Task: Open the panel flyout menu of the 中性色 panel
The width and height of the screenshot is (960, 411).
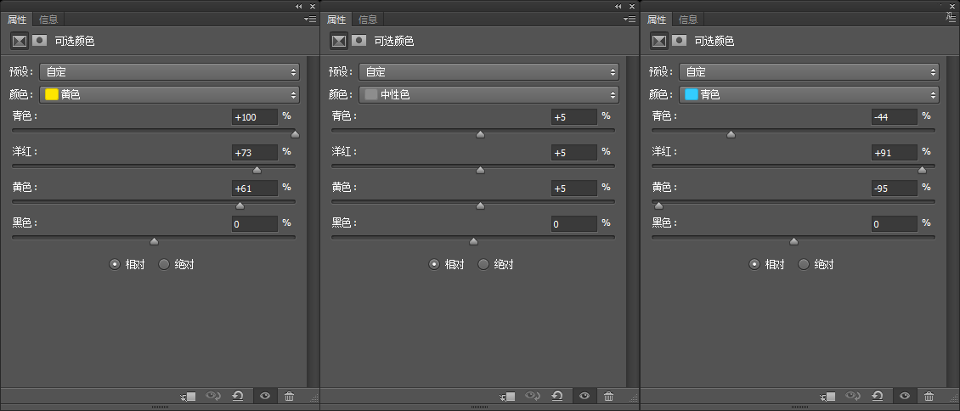Action: (x=630, y=20)
